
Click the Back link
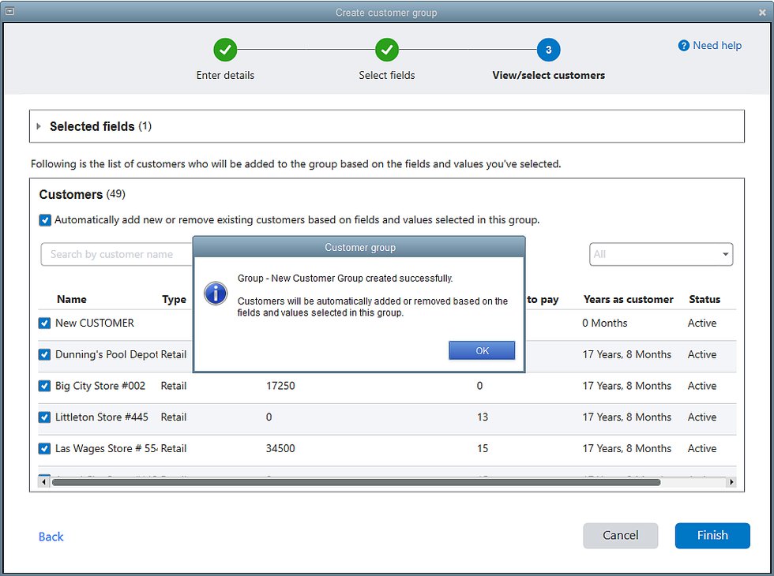click(x=51, y=537)
